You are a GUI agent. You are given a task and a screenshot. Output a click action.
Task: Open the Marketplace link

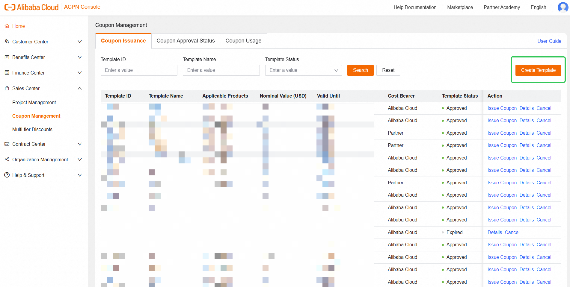point(460,7)
